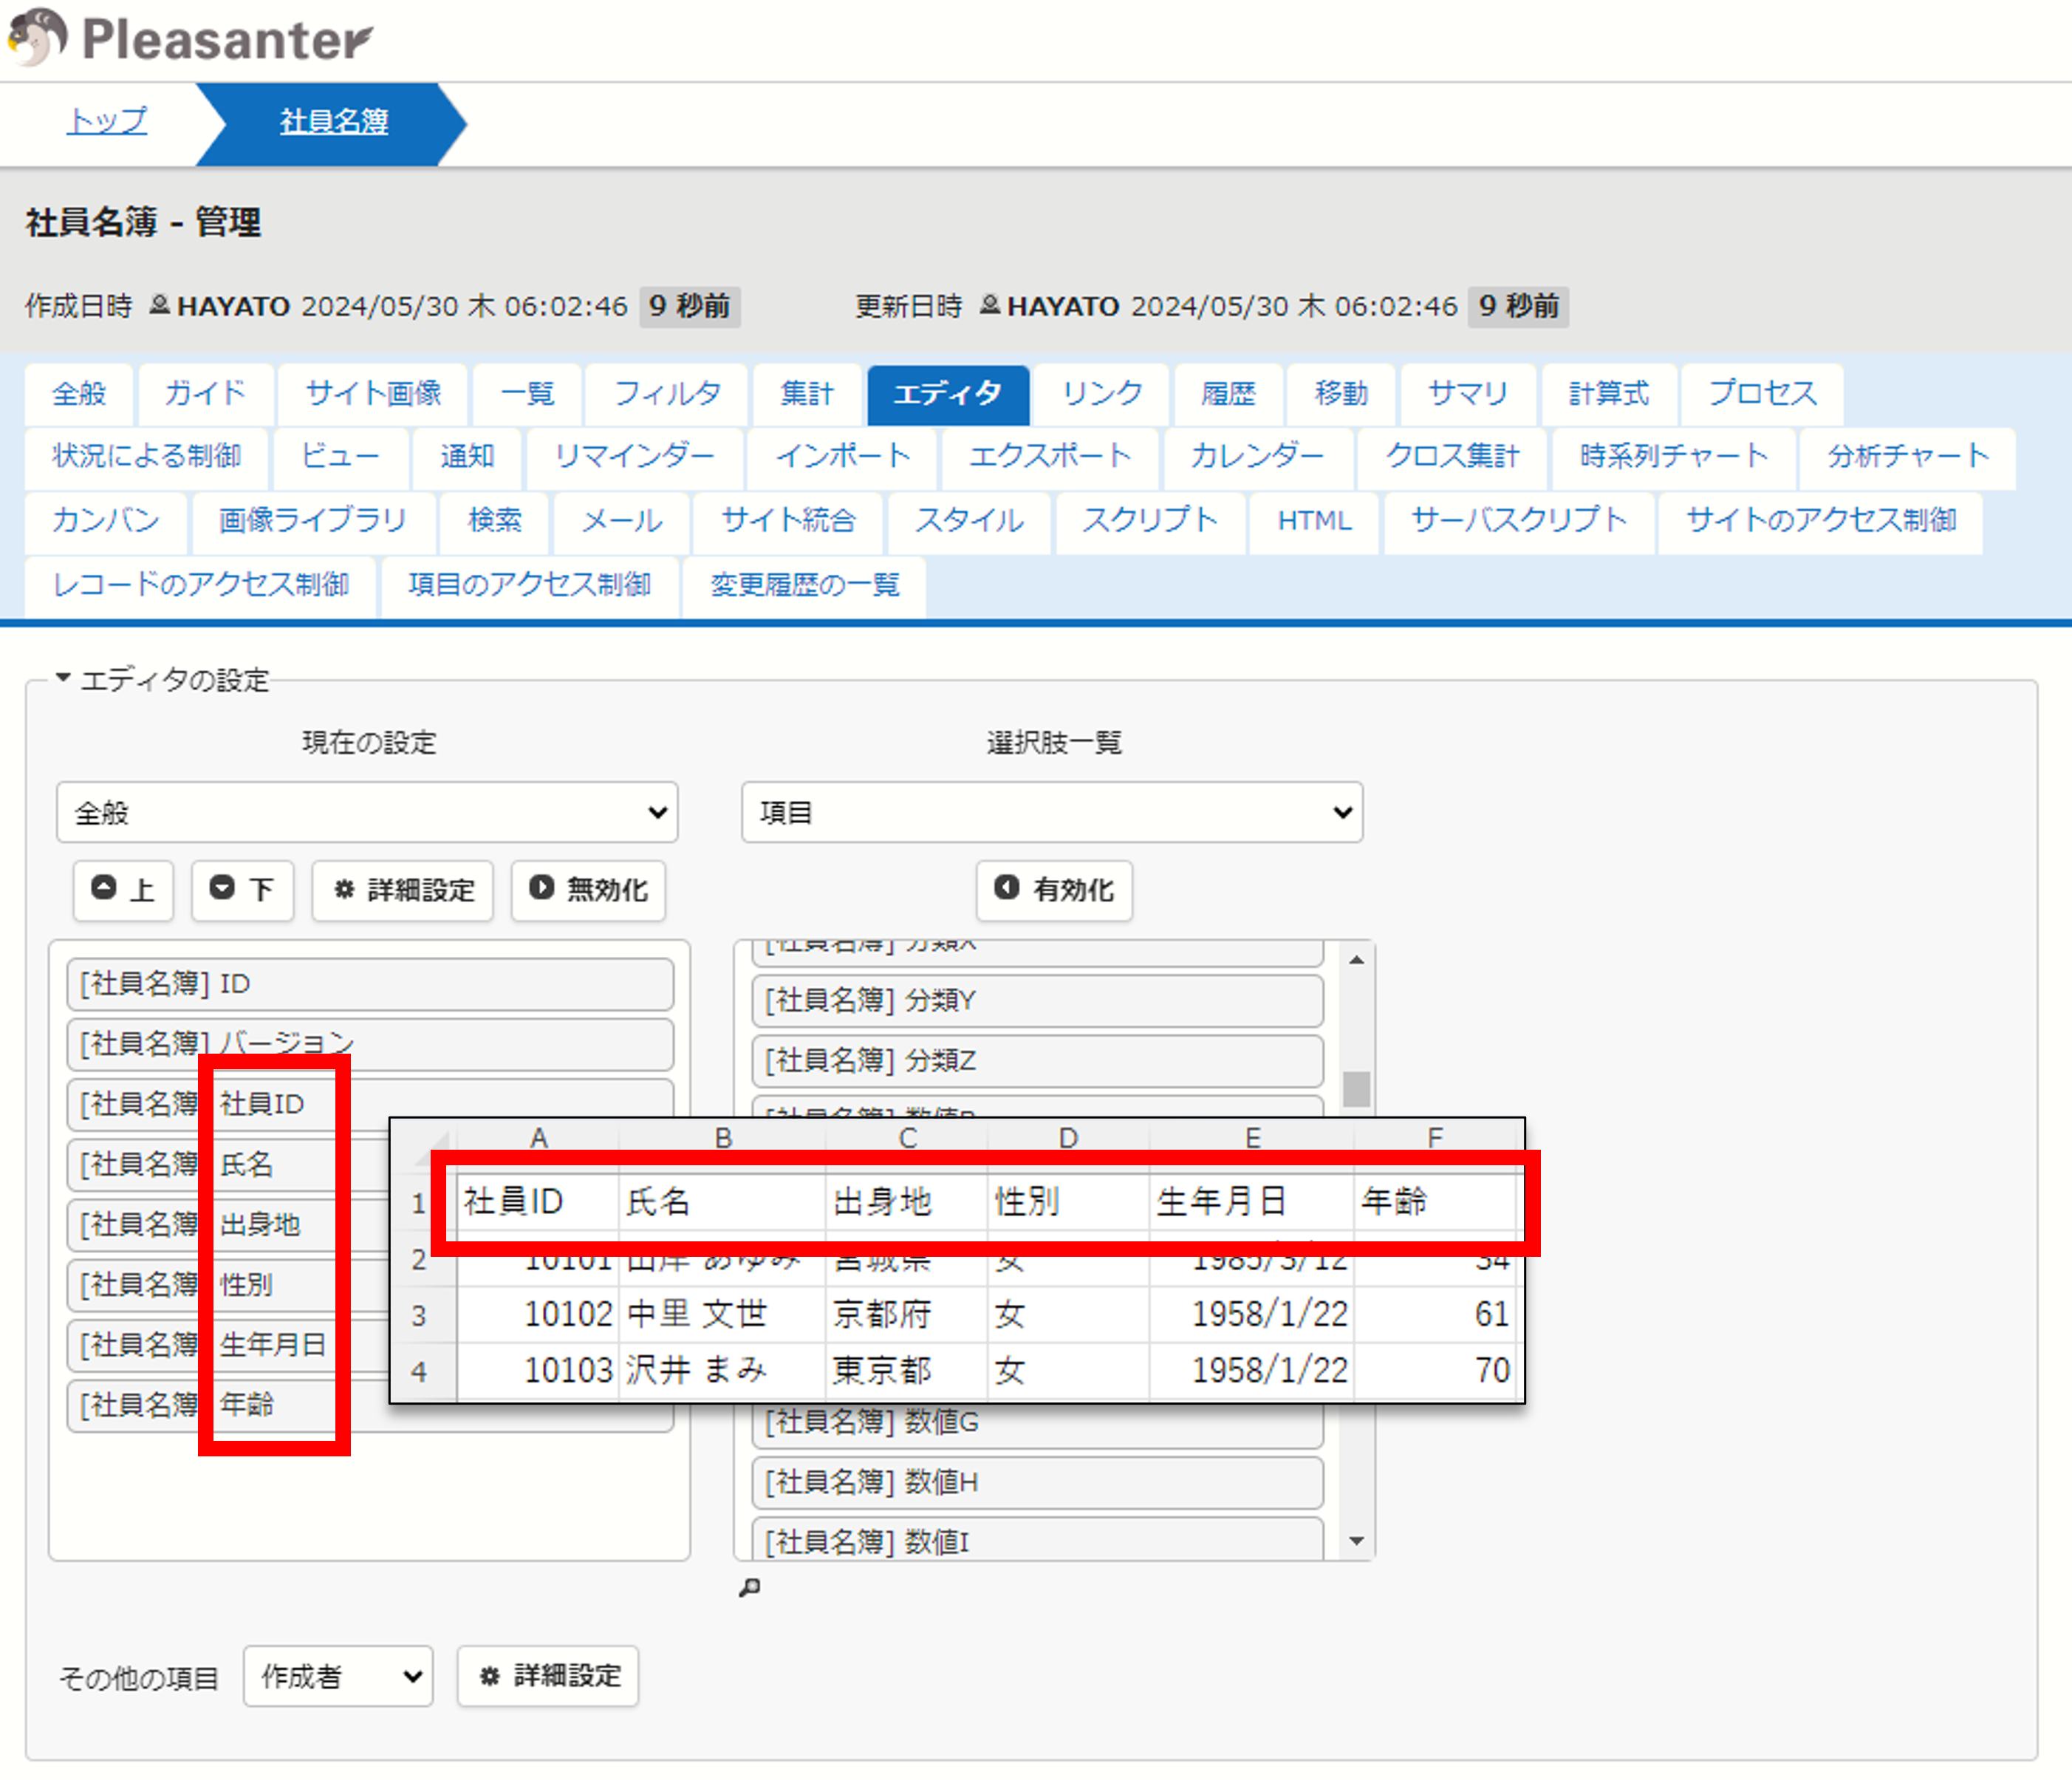Switch to the インポート tab
2072x1780 pixels.
coord(843,457)
